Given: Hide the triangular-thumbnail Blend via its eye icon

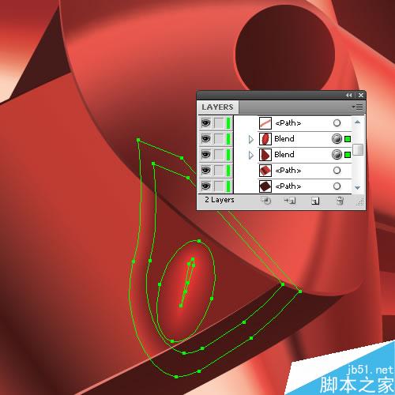Looking at the screenshot, I should pyautogui.click(x=206, y=154).
